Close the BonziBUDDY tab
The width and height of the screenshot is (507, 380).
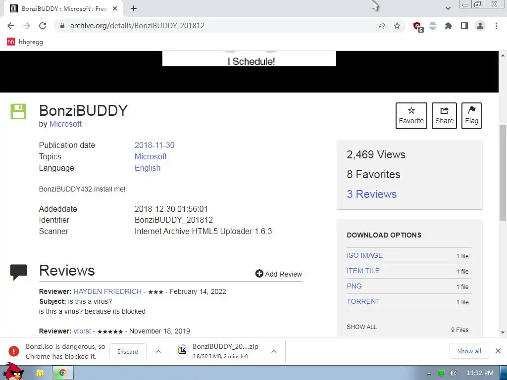point(115,9)
